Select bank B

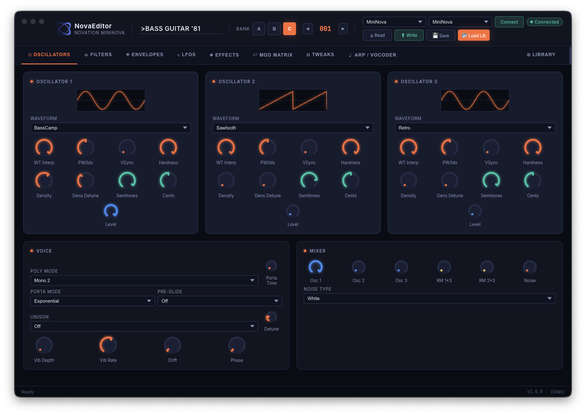[x=274, y=29]
